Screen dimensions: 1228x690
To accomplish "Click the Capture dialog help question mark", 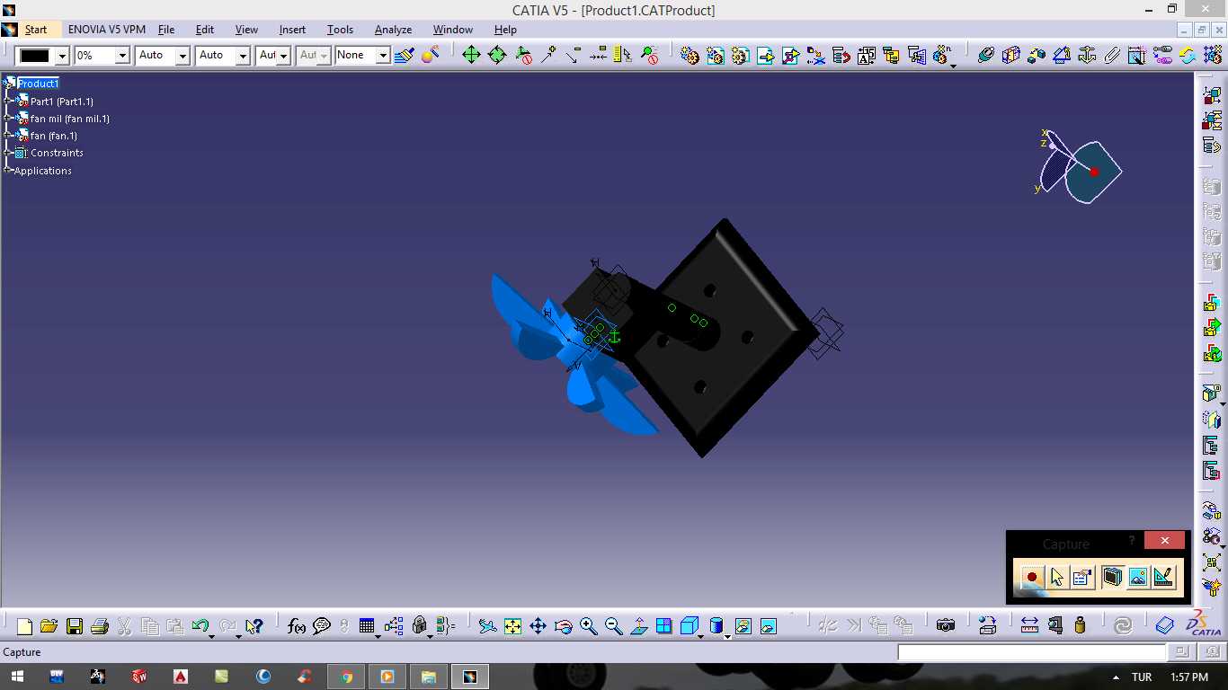I will pos(1132,541).
